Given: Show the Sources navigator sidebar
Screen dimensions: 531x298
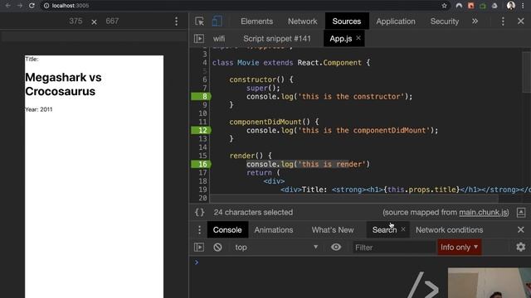Looking at the screenshot, I should click(199, 39).
